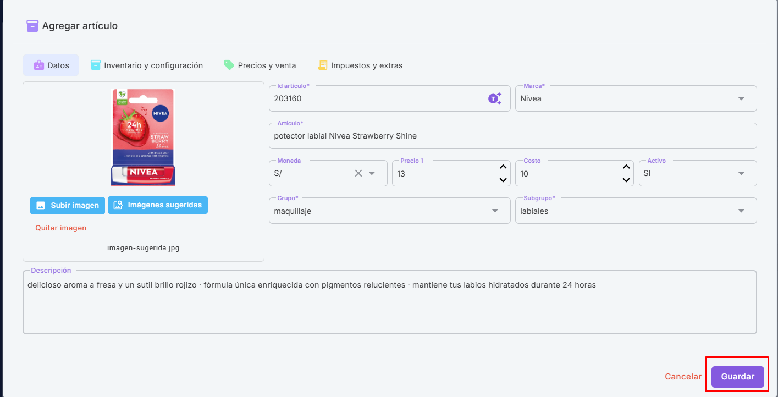Viewport: 778px width, 397px height.
Task: Open the Moneda dropdown arrow
Action: tap(372, 174)
